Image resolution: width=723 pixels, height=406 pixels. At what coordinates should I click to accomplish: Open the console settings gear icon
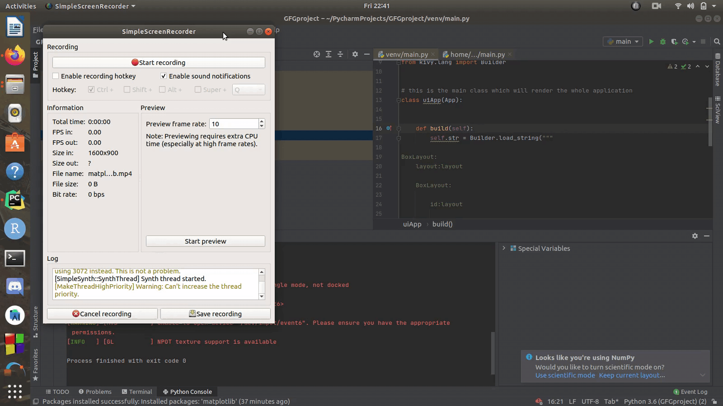pos(695,236)
